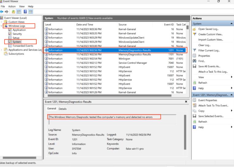Select the Security log in the tree
The width and height of the screenshot is (234, 167).
pyautogui.click(x=17, y=34)
